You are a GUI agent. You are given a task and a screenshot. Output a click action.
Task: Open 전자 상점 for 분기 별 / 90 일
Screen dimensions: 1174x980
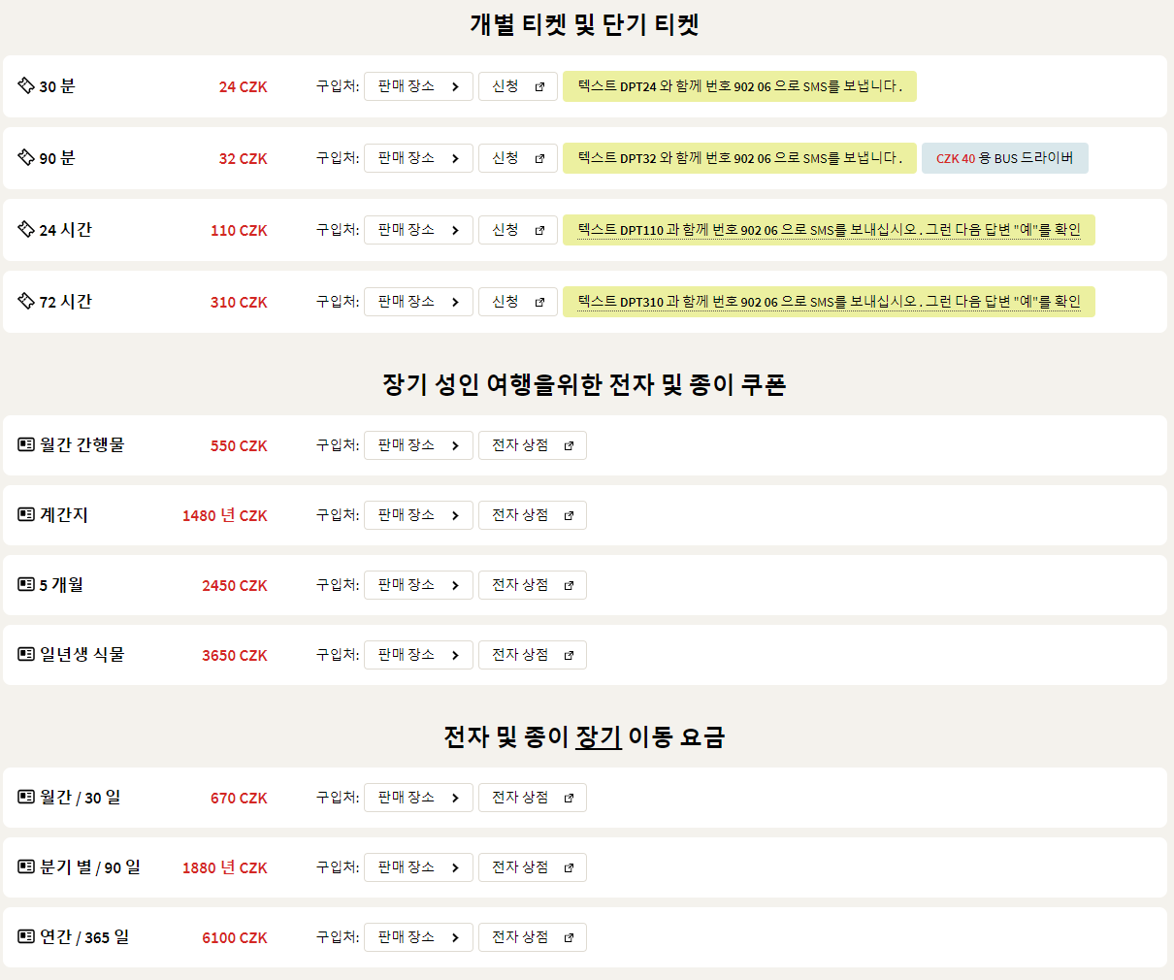533,867
